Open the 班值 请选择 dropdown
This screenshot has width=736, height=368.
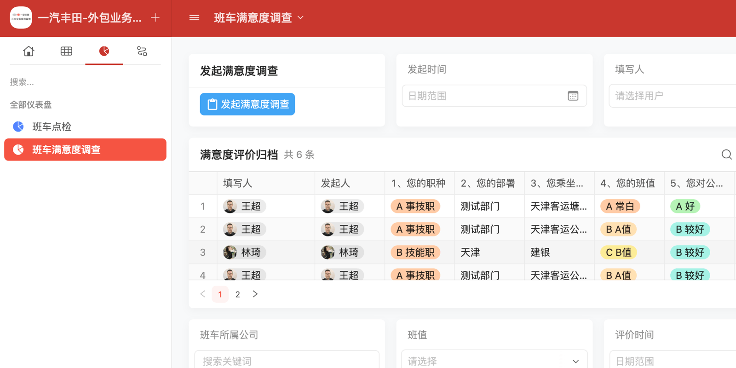click(494, 361)
